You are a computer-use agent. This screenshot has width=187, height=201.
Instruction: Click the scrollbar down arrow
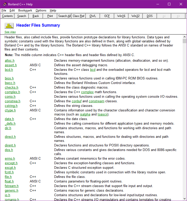point(184,199)
